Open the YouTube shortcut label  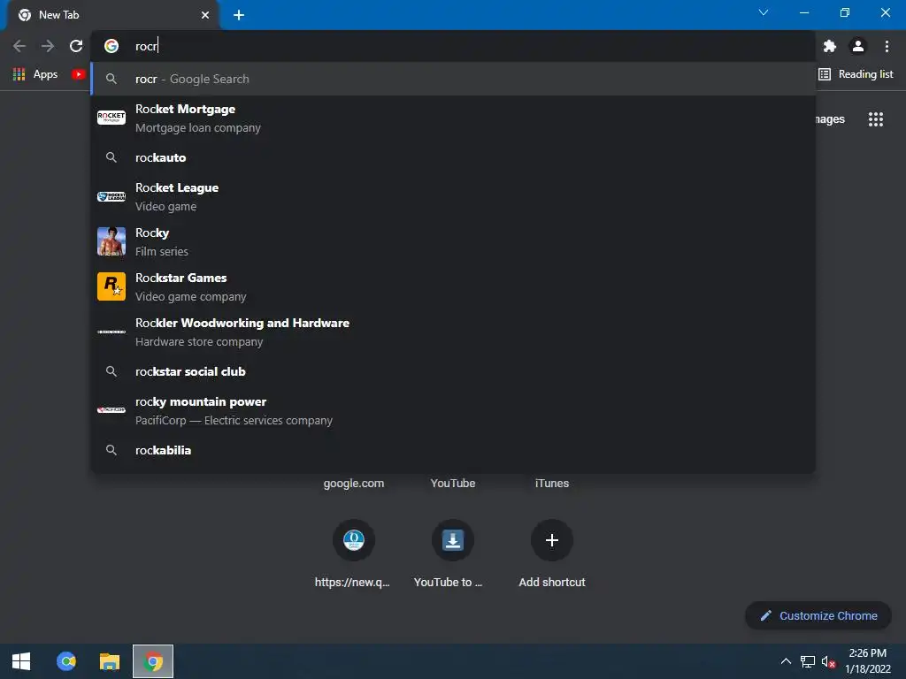tap(453, 484)
